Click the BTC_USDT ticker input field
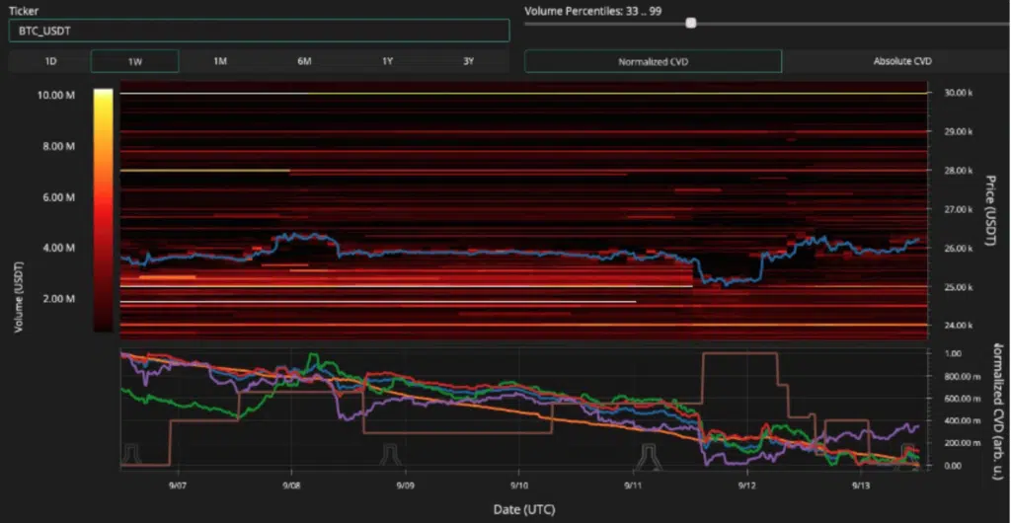Viewport: 1011px width, 523px height. (x=259, y=31)
